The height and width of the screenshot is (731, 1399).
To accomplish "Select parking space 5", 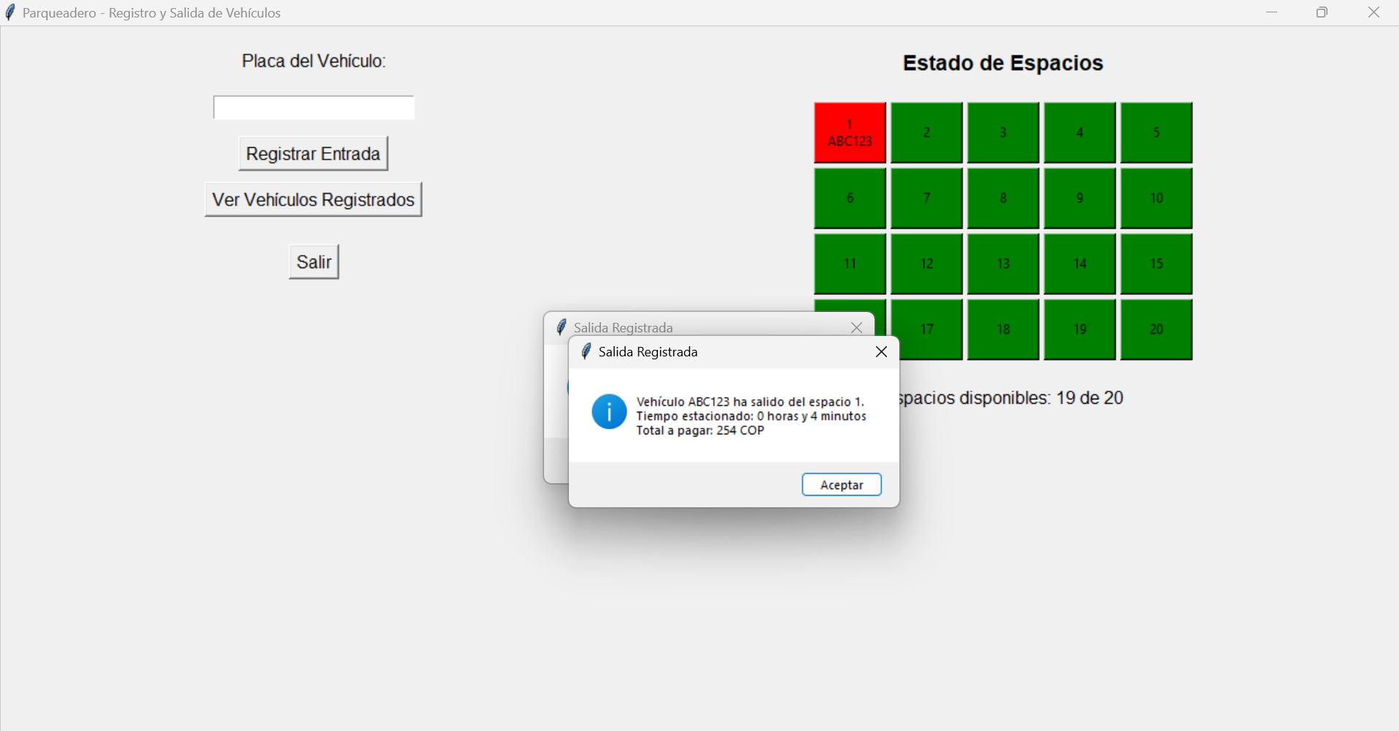I will pyautogui.click(x=1156, y=133).
